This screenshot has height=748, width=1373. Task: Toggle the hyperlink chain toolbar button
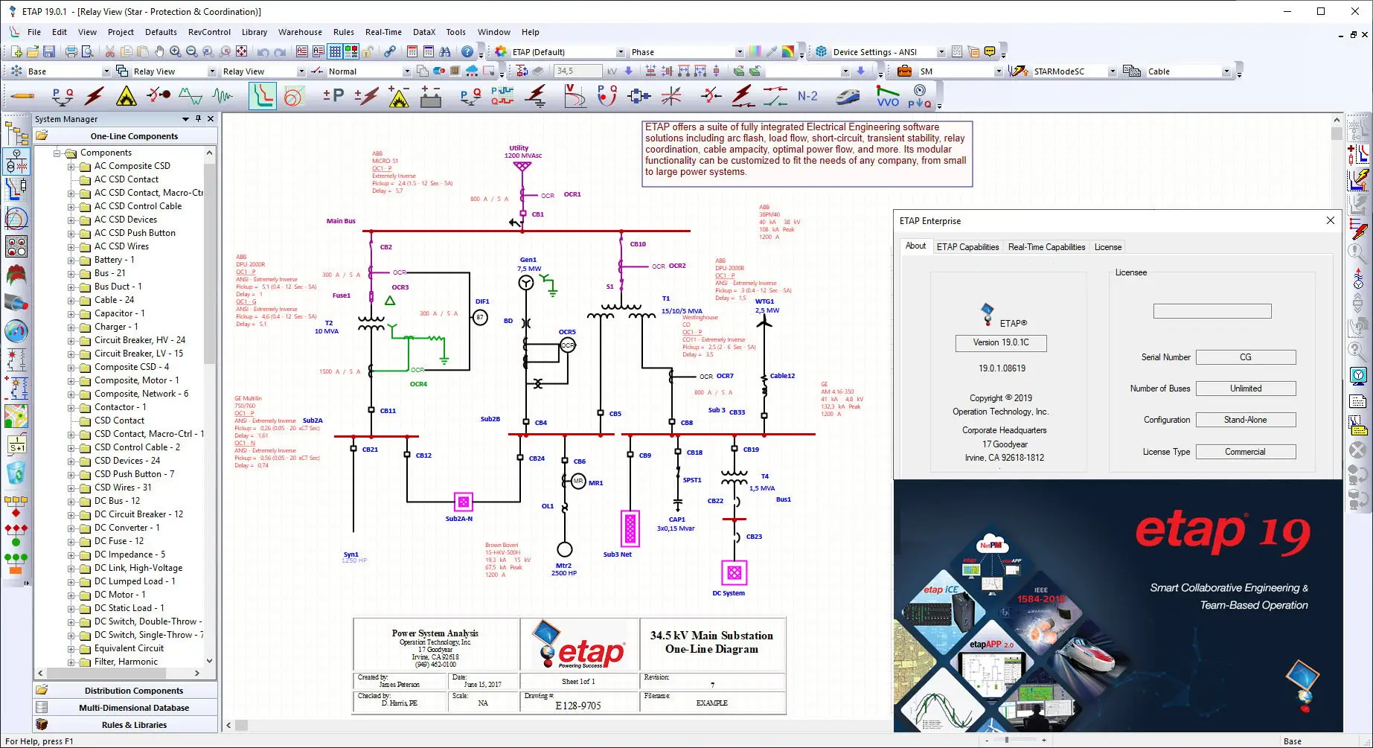pyautogui.click(x=390, y=51)
